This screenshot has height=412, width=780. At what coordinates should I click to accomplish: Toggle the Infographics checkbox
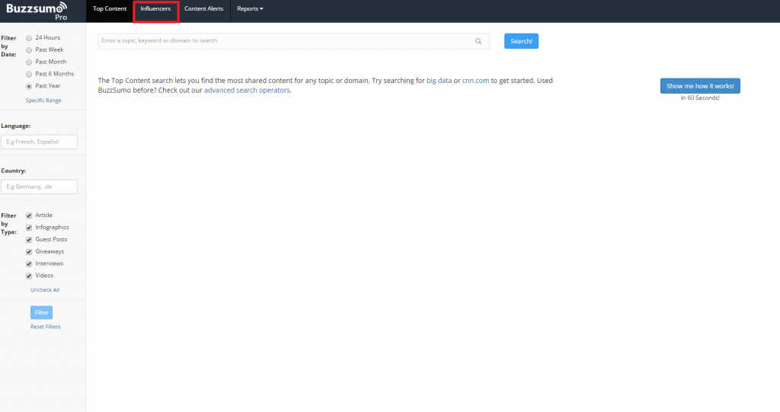pos(29,228)
